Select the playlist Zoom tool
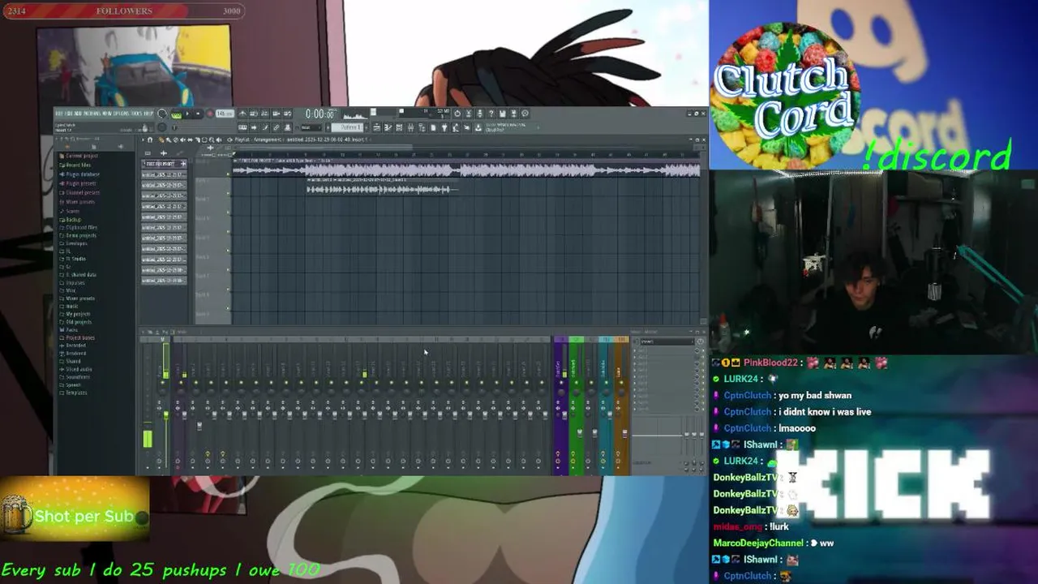The image size is (1038, 584). [x=212, y=140]
